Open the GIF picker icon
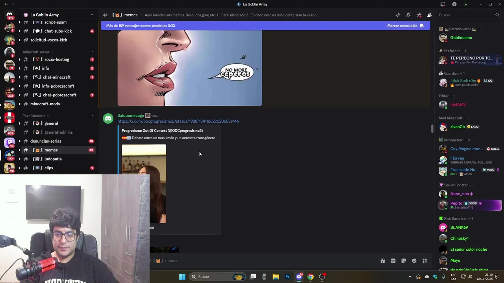 [x=393, y=261]
